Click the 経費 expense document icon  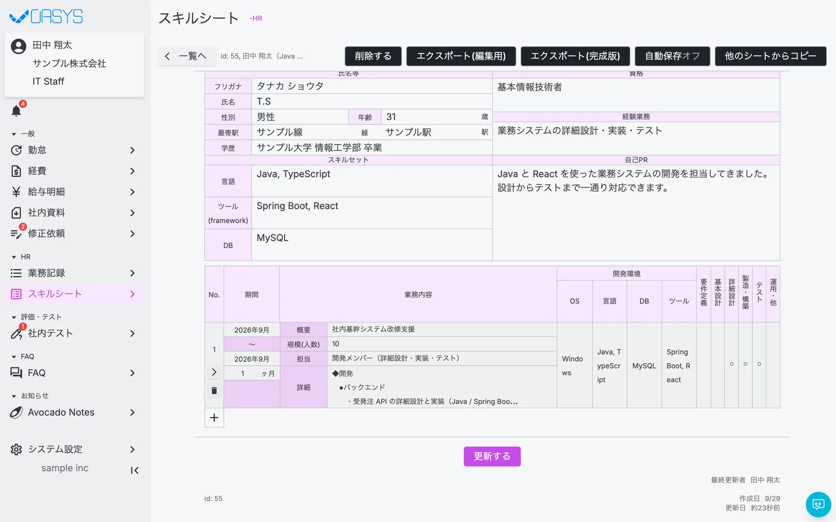click(16, 171)
